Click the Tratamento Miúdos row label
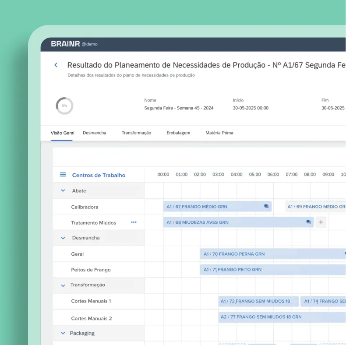346x345 pixels. tap(94, 223)
